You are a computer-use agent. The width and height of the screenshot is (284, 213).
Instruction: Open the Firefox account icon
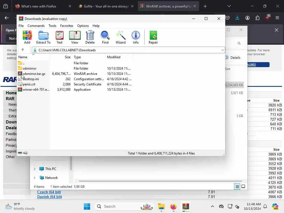coord(247,18)
